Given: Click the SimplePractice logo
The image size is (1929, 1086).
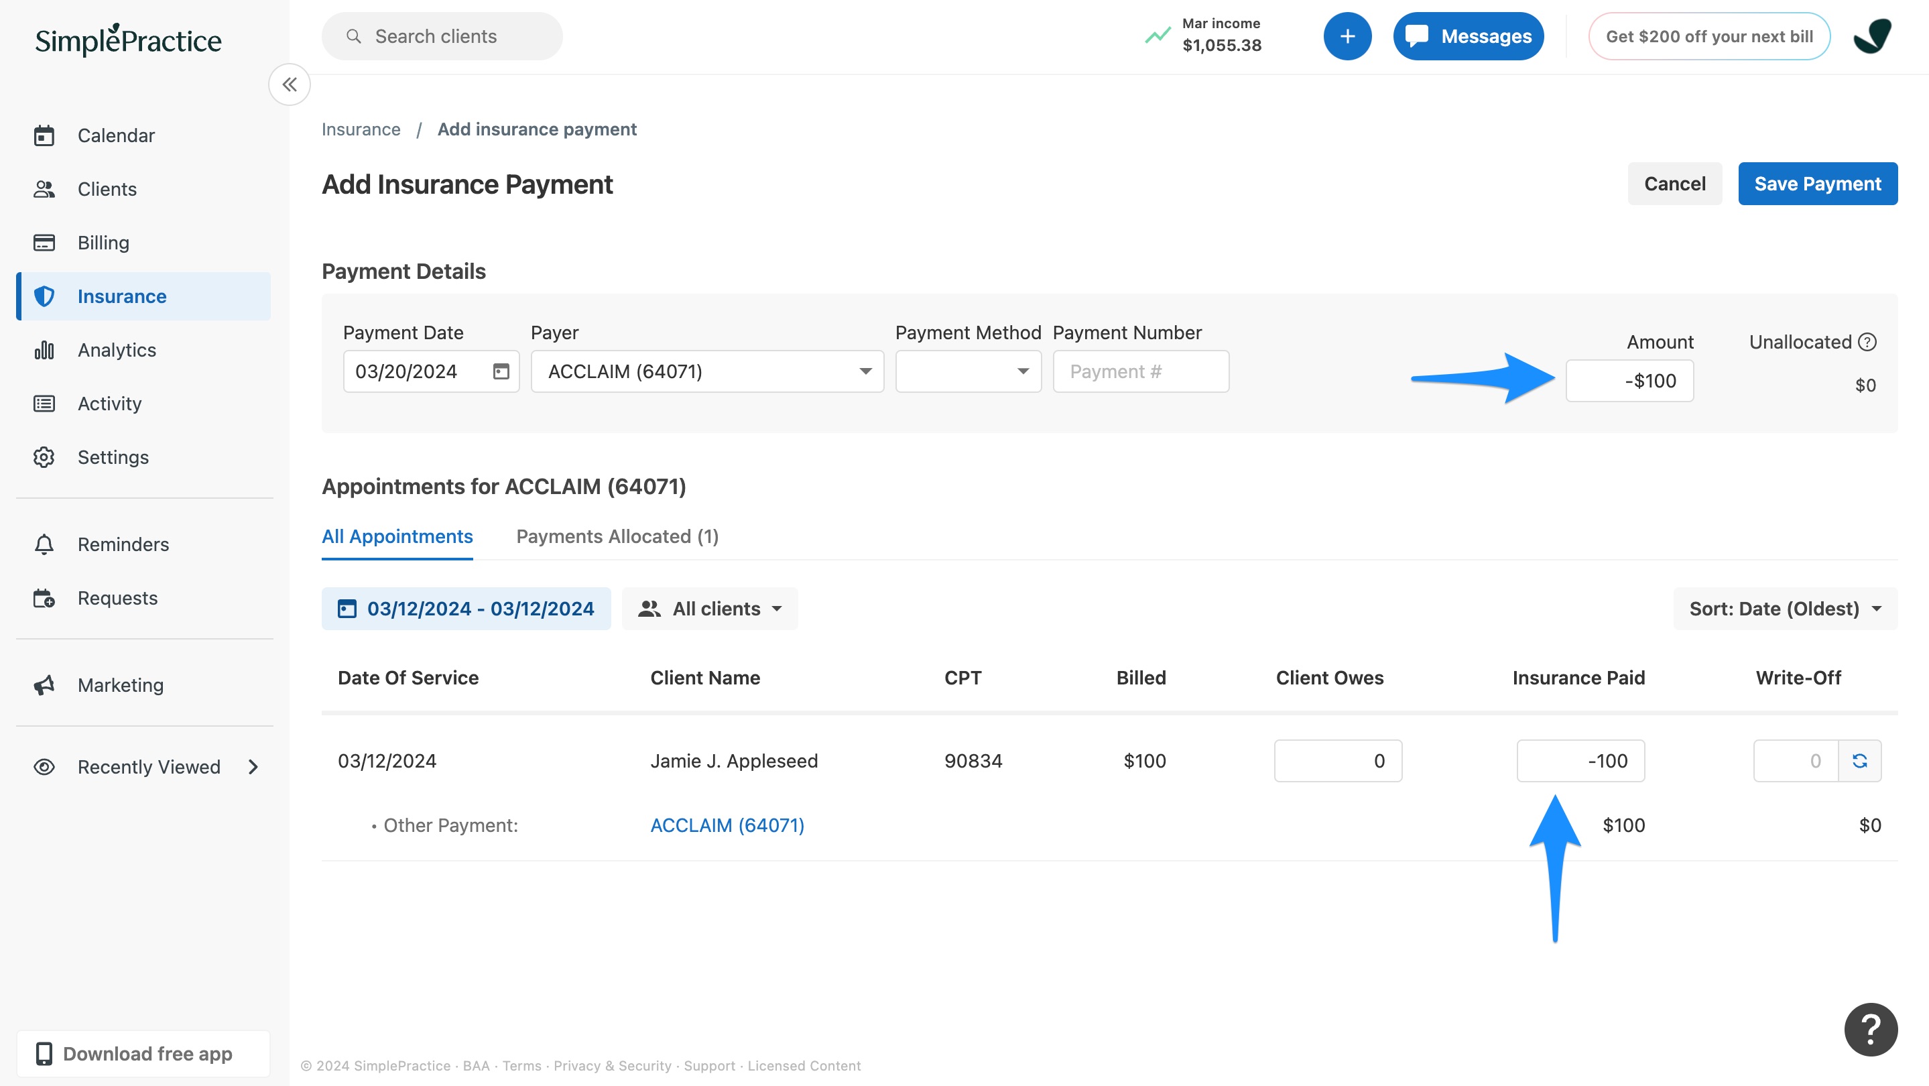Looking at the screenshot, I should pos(128,40).
